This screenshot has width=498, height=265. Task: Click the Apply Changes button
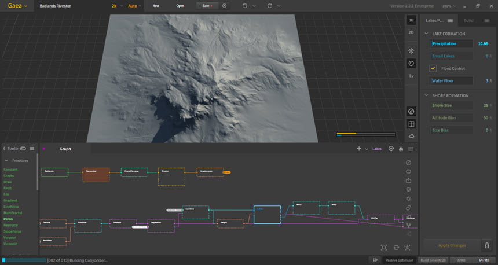coord(452,245)
